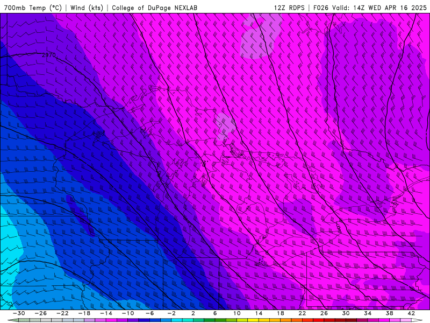Click the '-18' colorbar tick label
The width and height of the screenshot is (430, 323).
point(84,313)
